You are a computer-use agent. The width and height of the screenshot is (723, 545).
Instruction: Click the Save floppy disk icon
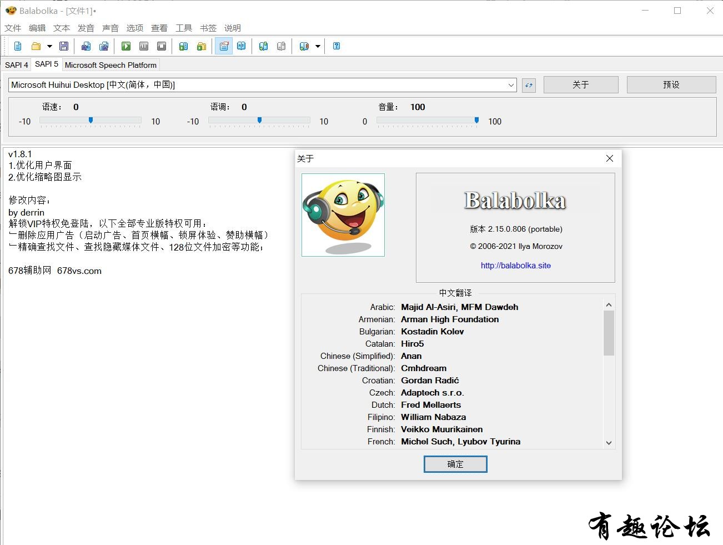pos(64,46)
